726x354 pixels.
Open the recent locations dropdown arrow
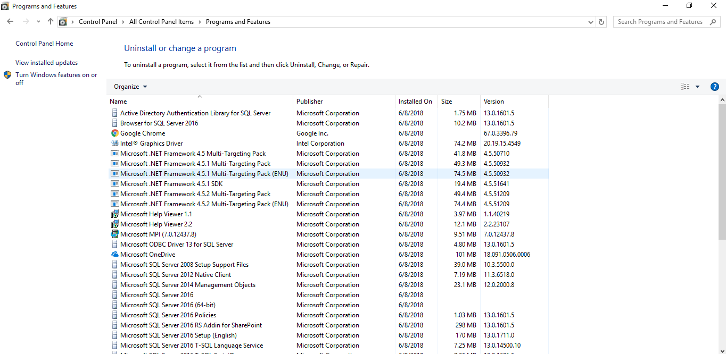coord(38,22)
